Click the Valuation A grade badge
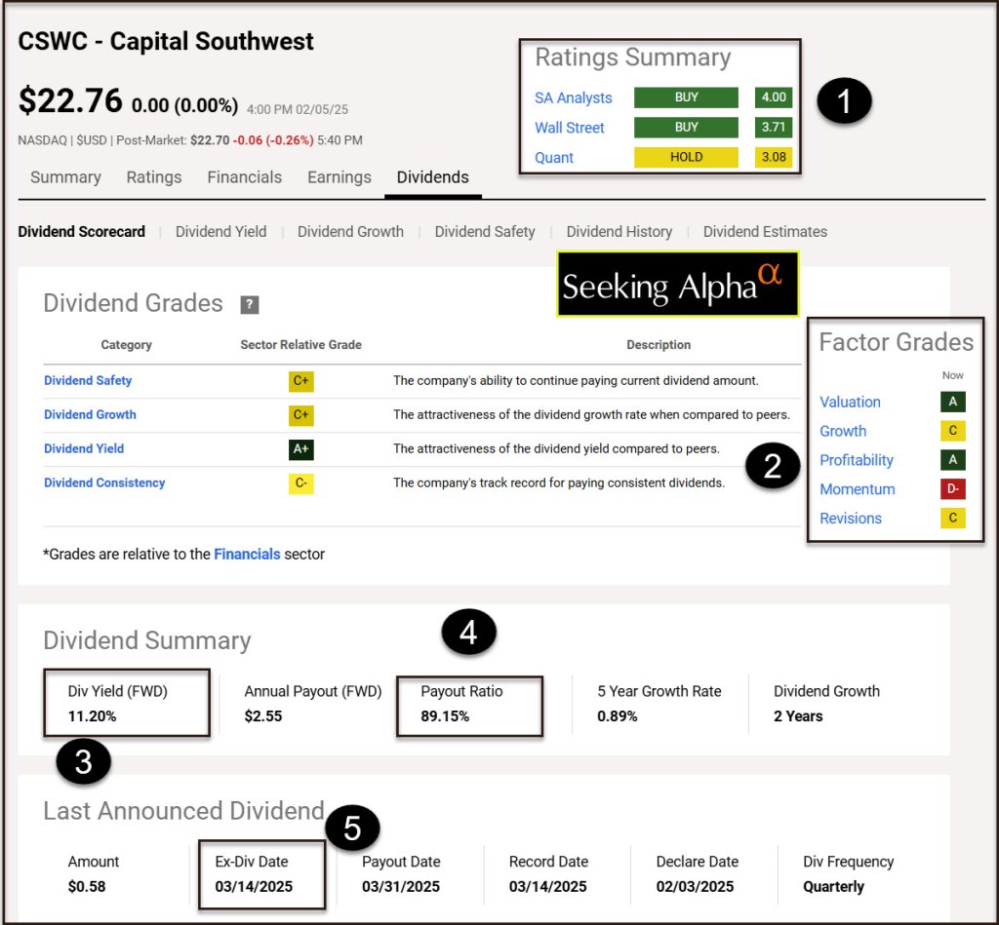The width and height of the screenshot is (999, 925). (x=952, y=402)
